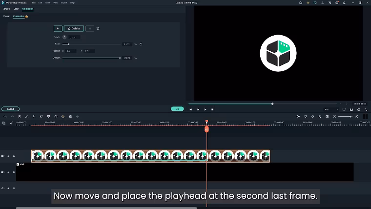
Task: Toggle visibility eye of second video track
Action: click(x=14, y=172)
